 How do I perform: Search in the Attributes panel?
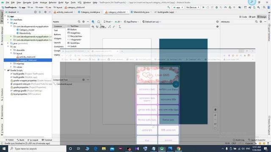(x=256, y=22)
